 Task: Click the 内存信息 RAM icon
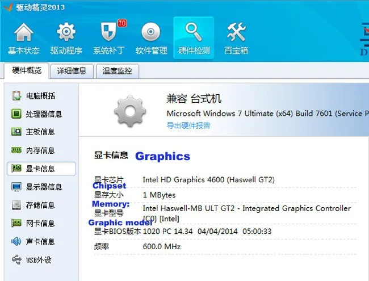point(16,150)
